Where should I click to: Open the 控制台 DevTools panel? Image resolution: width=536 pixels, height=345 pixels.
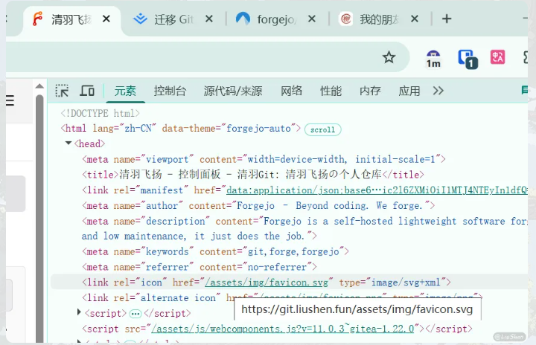point(170,91)
